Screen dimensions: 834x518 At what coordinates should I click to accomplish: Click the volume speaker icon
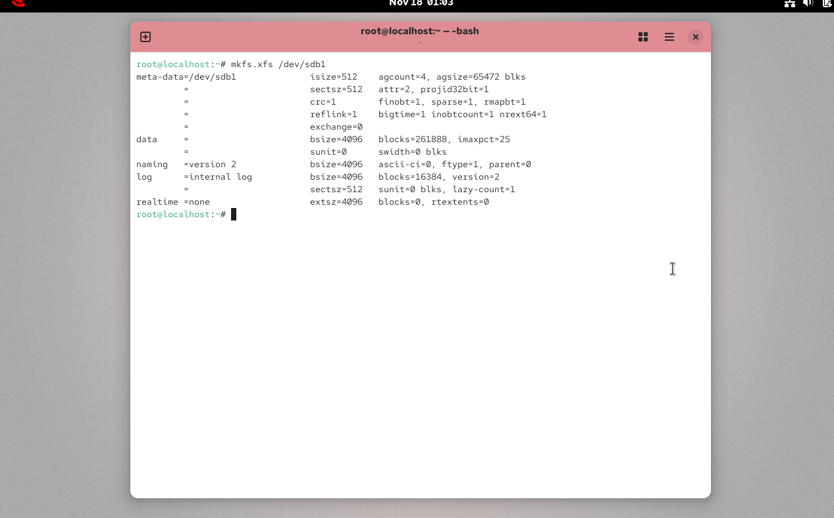(808, 3)
